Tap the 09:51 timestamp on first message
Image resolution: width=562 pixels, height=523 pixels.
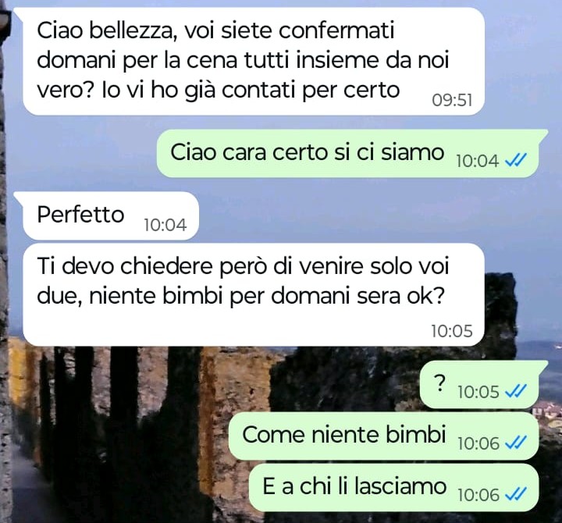coord(452,100)
